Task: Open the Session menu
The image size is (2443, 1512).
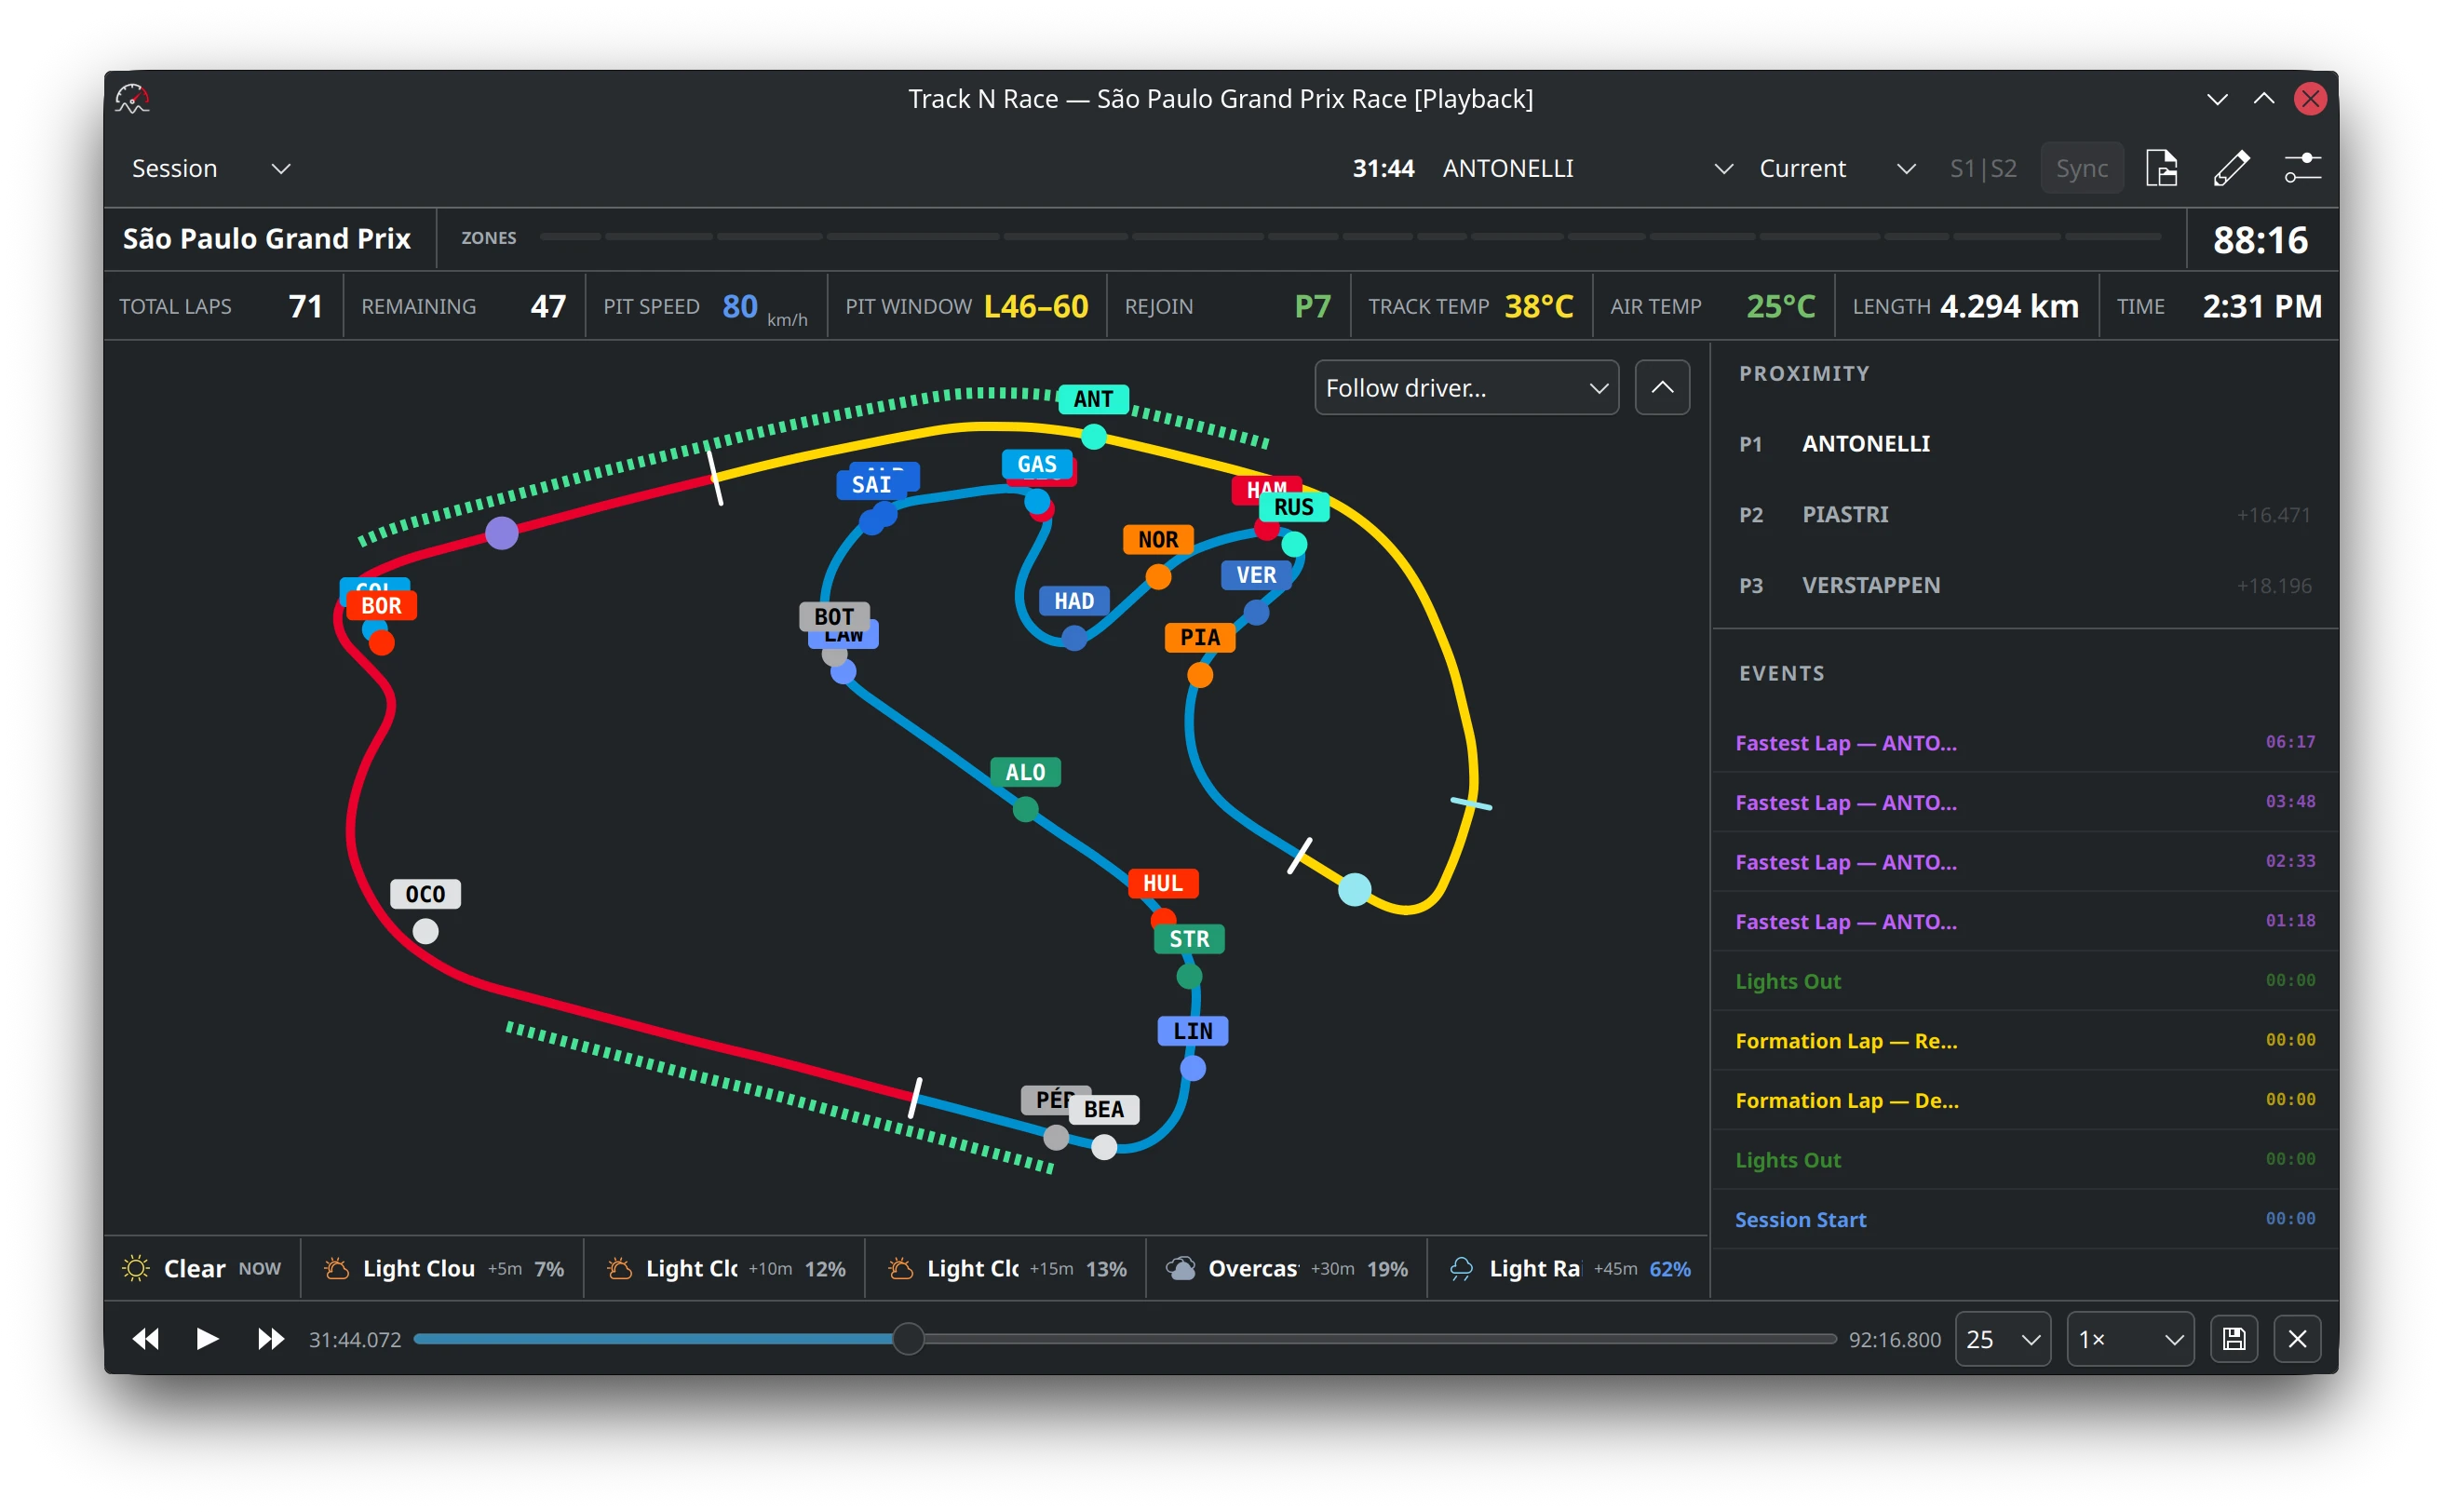Action: [x=210, y=168]
